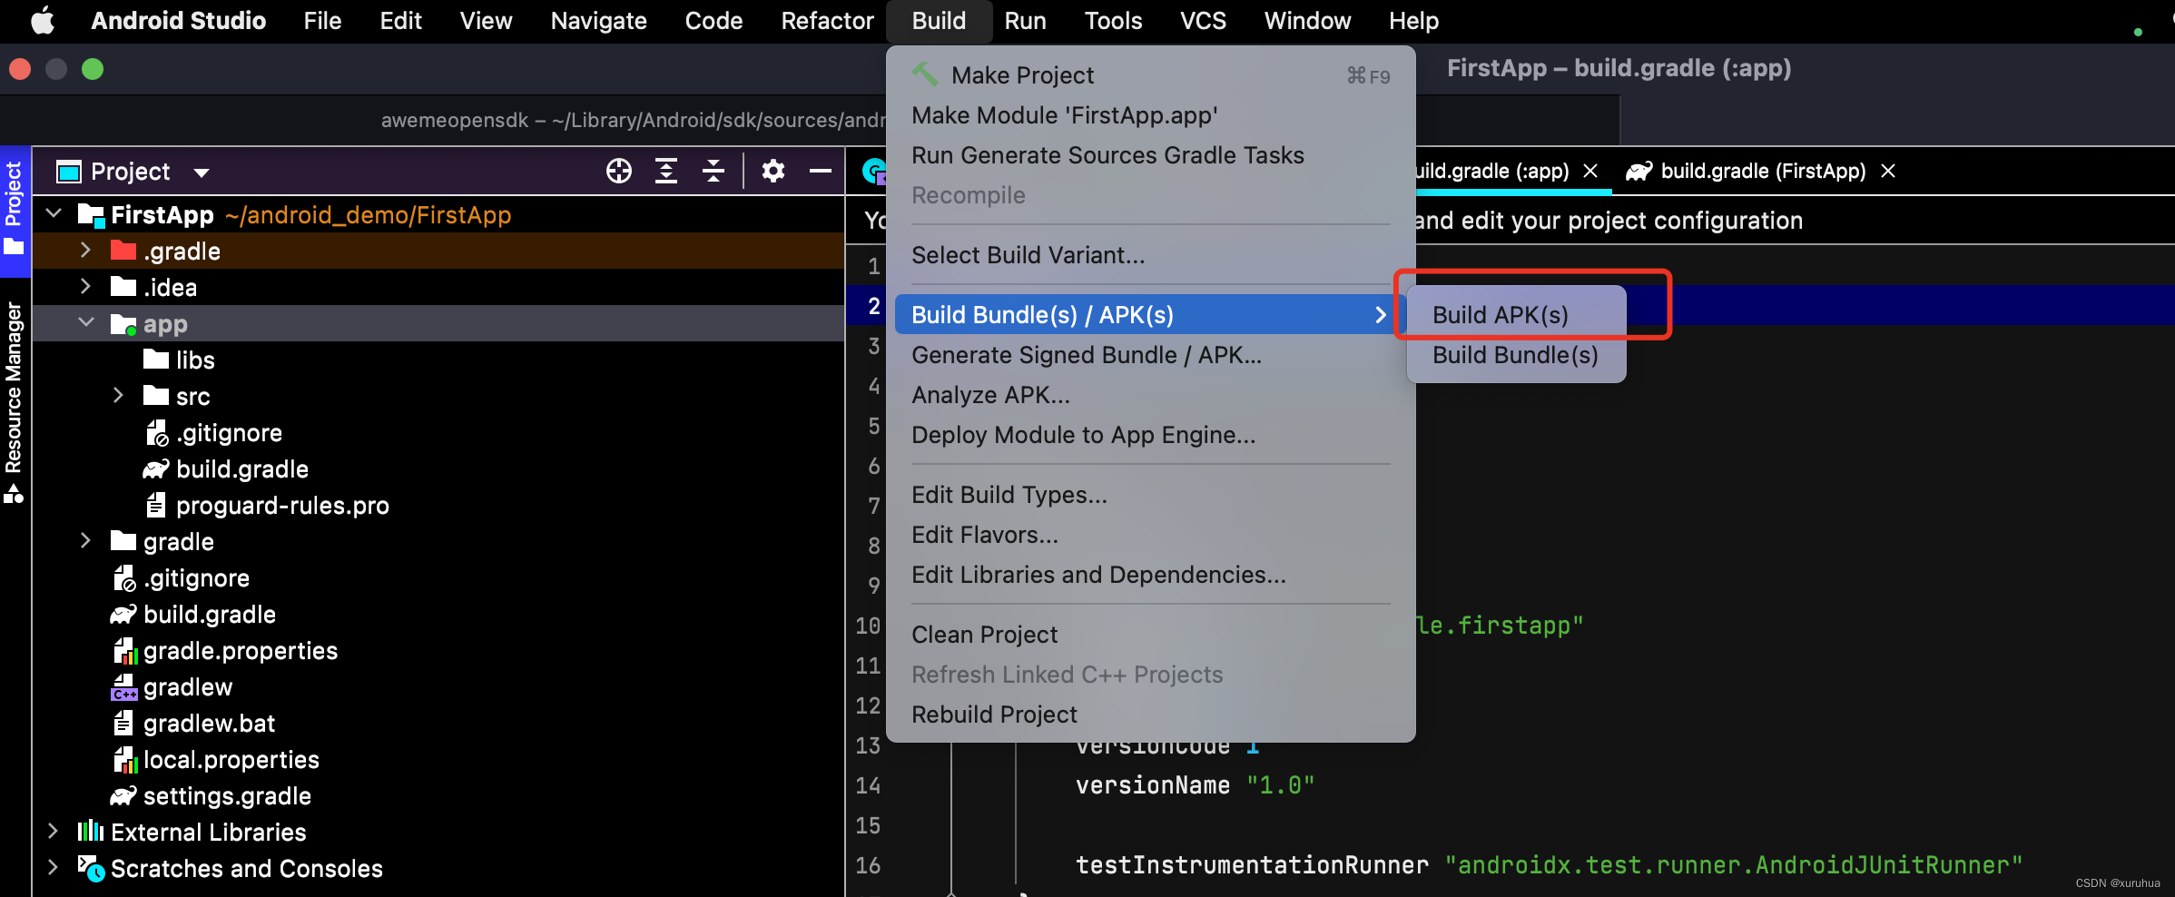The height and width of the screenshot is (897, 2175).
Task: Hide the Project panel with the minus icon
Action: pos(821,171)
